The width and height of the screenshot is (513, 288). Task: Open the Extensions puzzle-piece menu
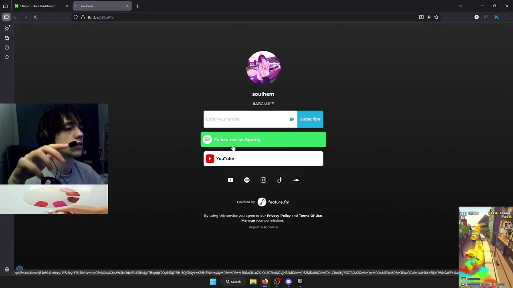487,17
